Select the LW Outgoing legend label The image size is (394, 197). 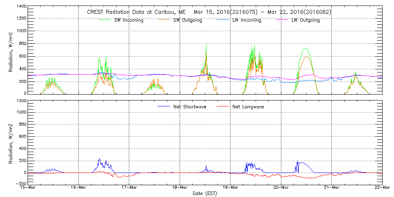305,20
